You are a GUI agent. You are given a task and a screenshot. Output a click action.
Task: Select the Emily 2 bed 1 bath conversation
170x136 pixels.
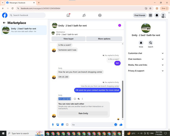point(24,30)
